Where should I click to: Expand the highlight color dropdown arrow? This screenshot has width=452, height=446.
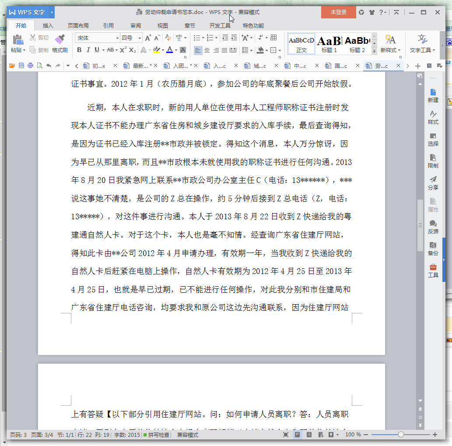163,50
